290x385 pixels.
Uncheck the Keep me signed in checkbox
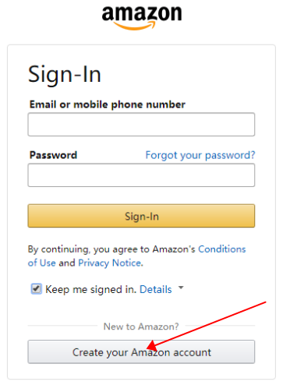36,289
